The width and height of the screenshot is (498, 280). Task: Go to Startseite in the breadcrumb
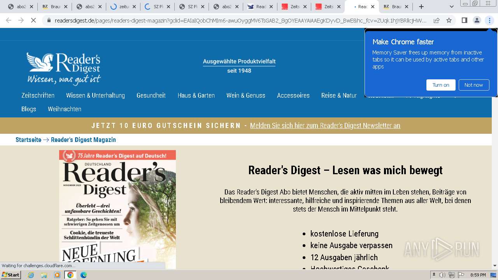pos(28,140)
